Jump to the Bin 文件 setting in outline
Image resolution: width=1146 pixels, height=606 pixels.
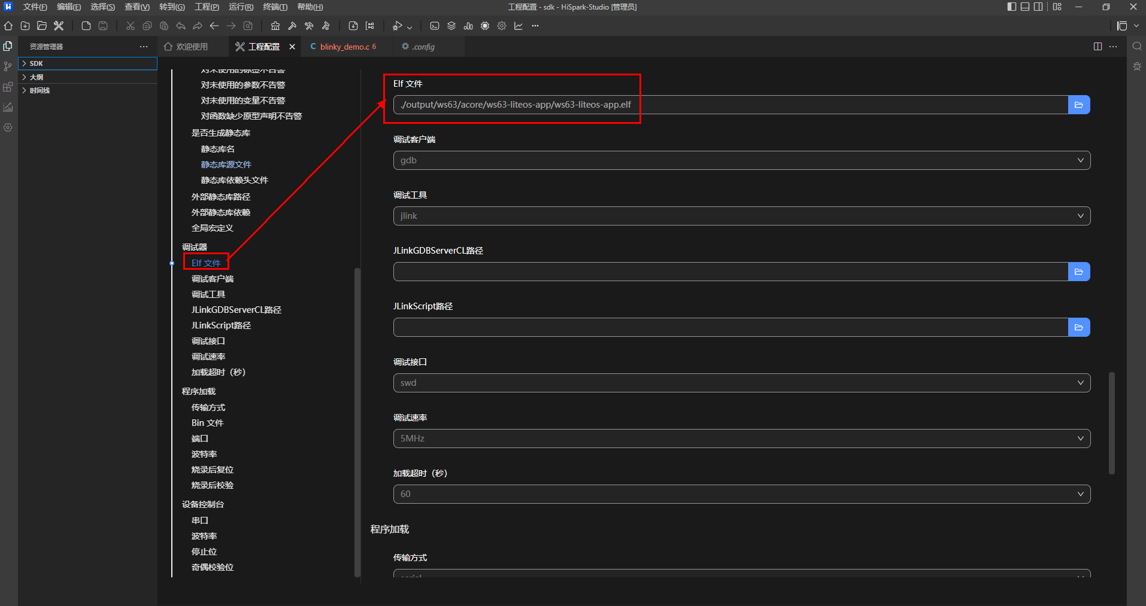pyautogui.click(x=207, y=423)
